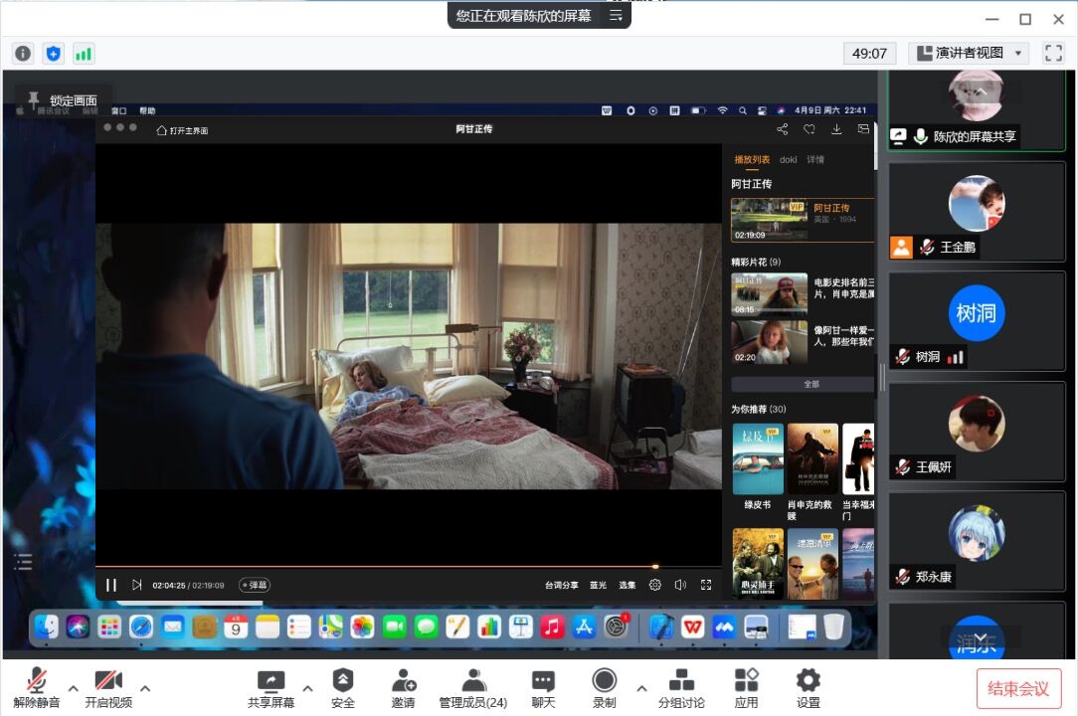Open the 06:15 highlight clip thumbnail
The image size is (1078, 716).
(770, 293)
